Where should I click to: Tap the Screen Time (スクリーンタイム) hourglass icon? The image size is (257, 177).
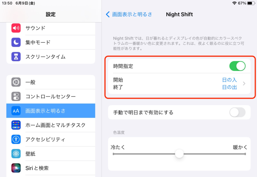[16, 57]
